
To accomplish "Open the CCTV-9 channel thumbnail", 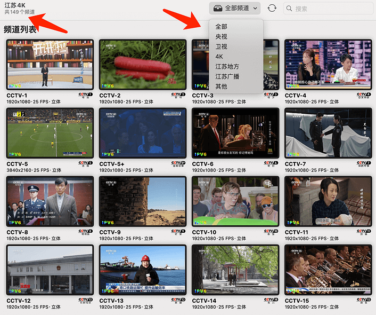I will [143, 201].
